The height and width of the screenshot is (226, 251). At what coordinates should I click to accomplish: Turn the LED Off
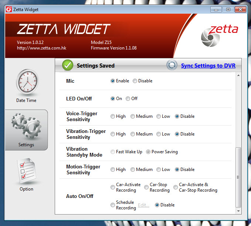point(128,99)
